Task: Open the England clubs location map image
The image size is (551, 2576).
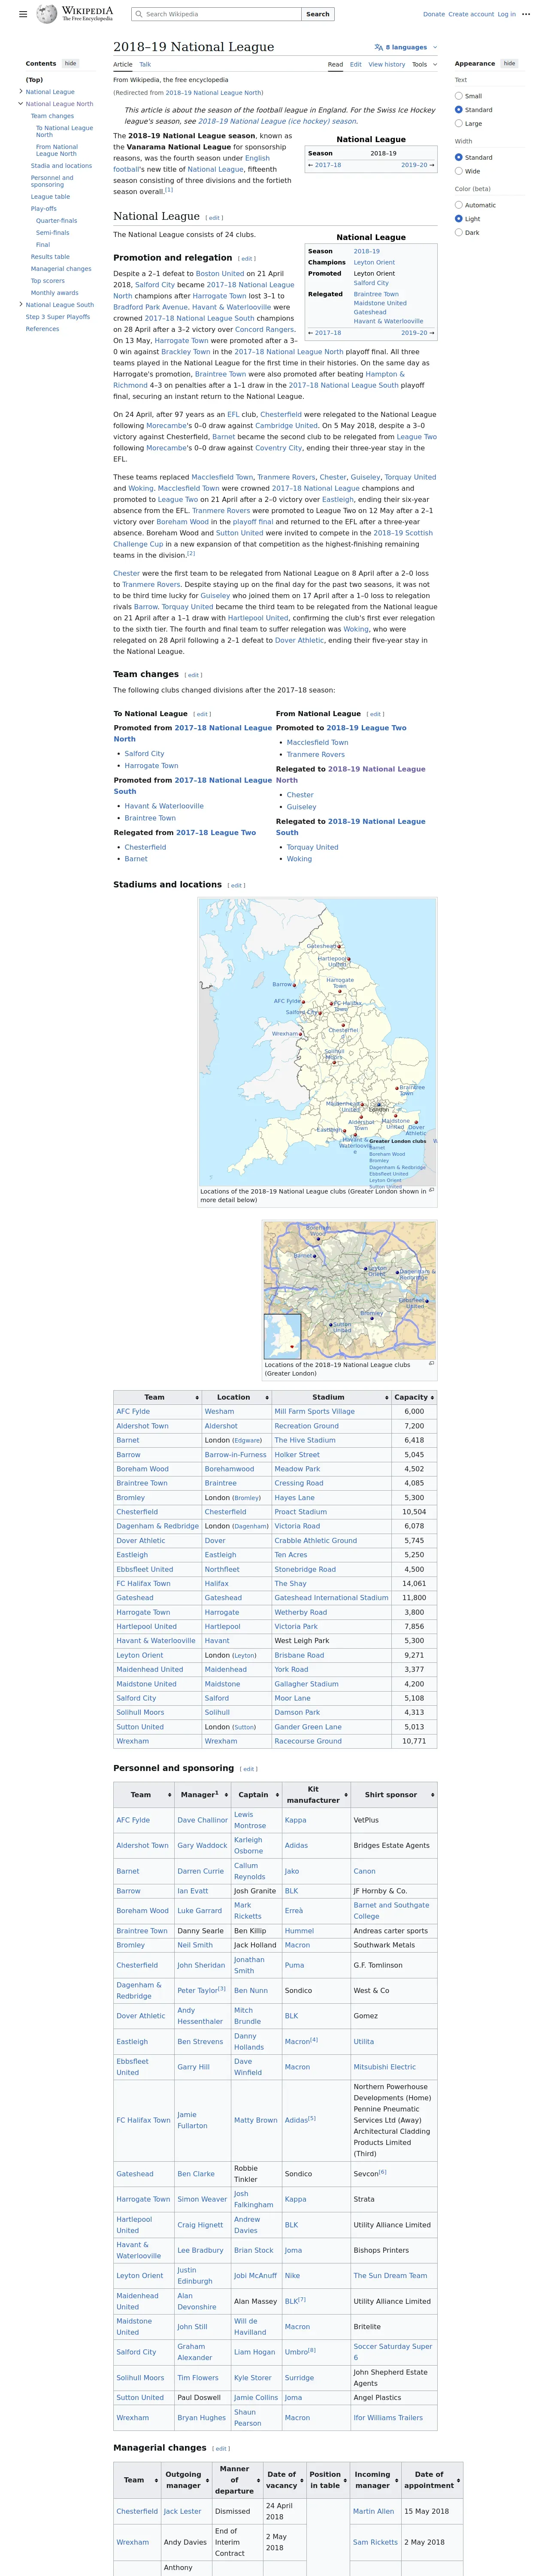Action: coord(317,1041)
